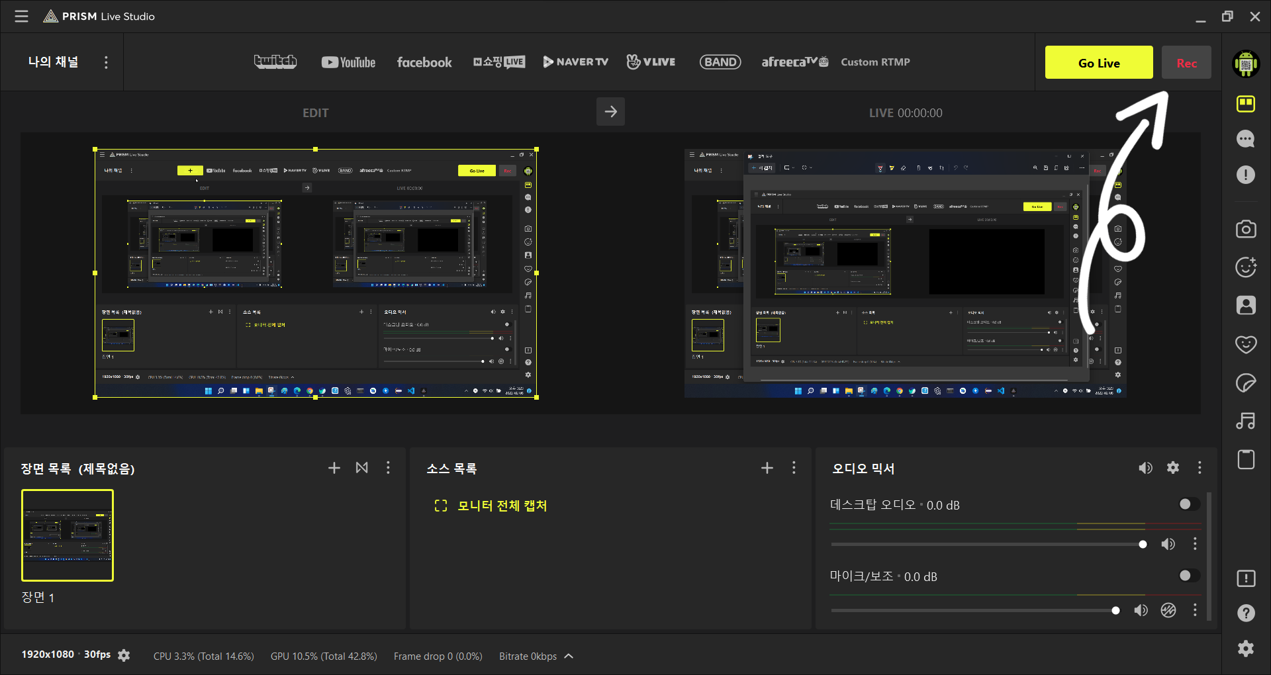Image resolution: width=1271 pixels, height=675 pixels.
Task: Open resolution settings gear in status bar
Action: [x=124, y=655]
